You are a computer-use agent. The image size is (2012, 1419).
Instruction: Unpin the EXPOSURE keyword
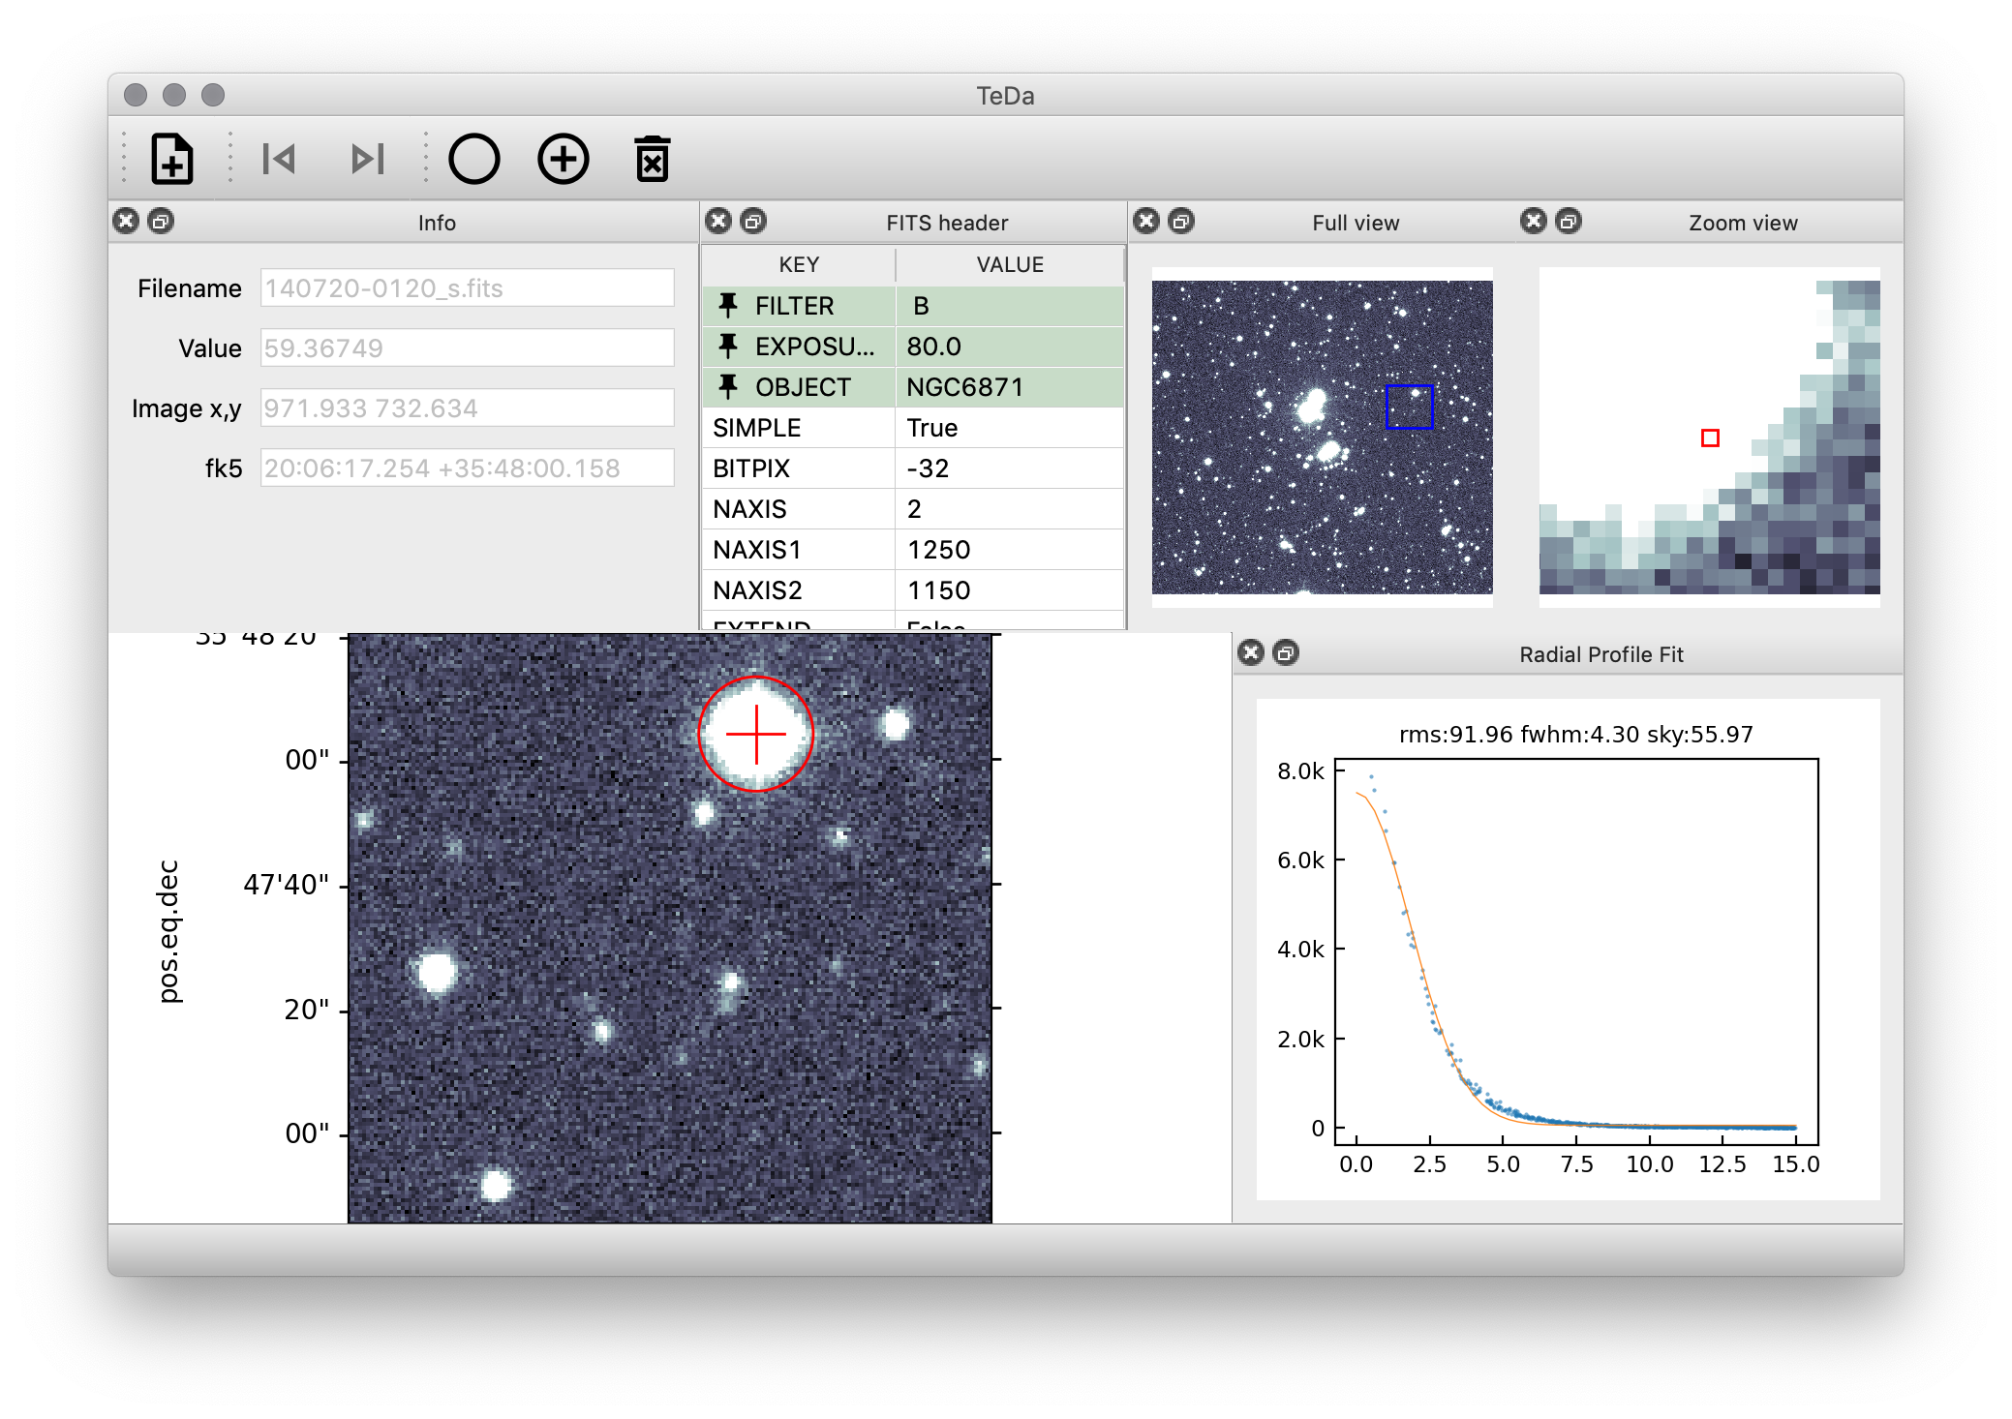728,347
